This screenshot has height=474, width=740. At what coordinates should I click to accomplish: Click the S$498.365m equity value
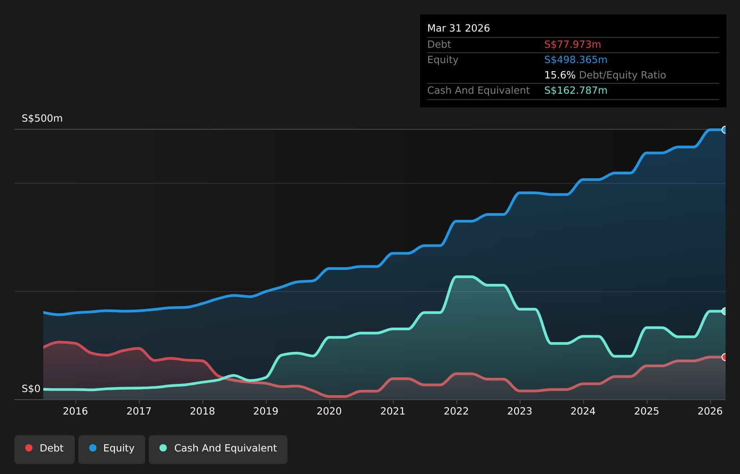576,60
